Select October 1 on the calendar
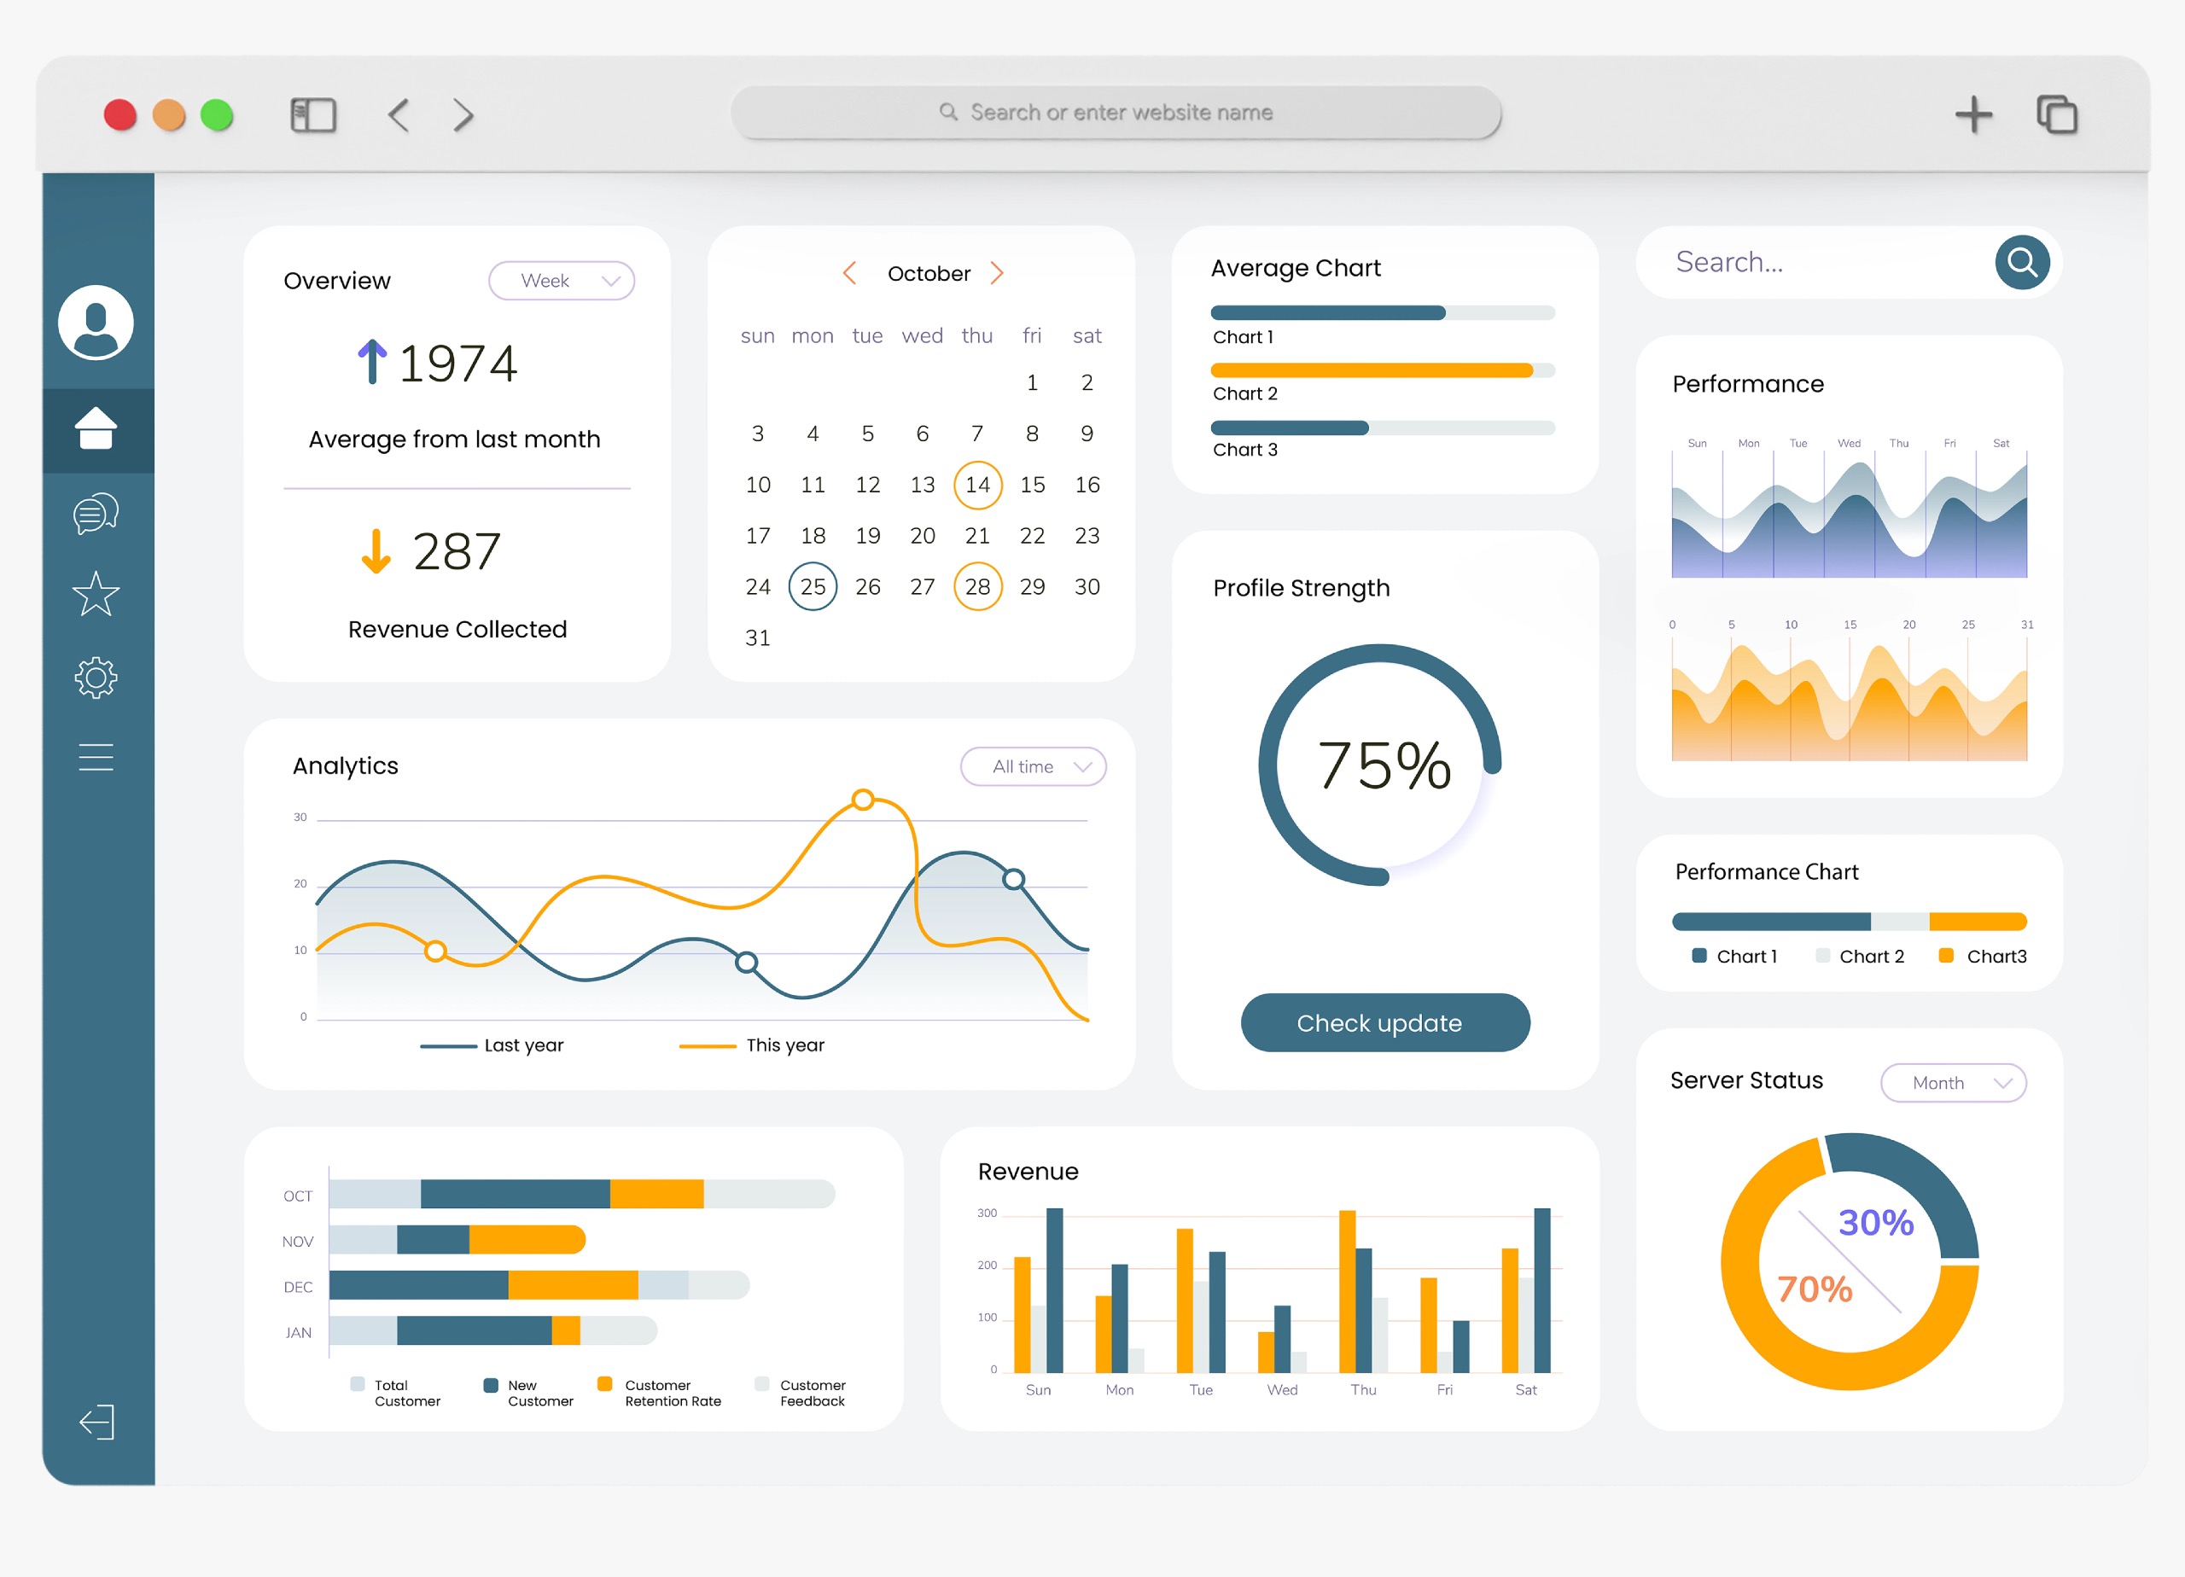Viewport: 2185px width, 1577px height. pos(1032,382)
